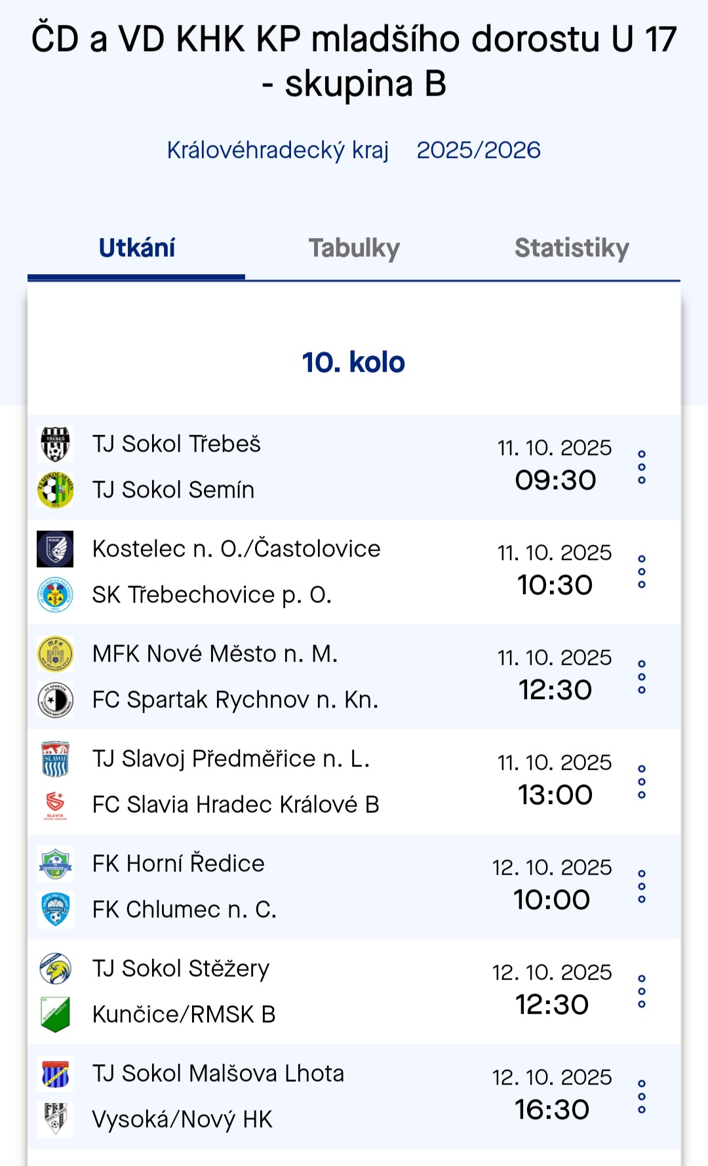Click the TJ Sokol Malšova Lhota crest
Viewport: 708px width, 1166px height.
55,1074
